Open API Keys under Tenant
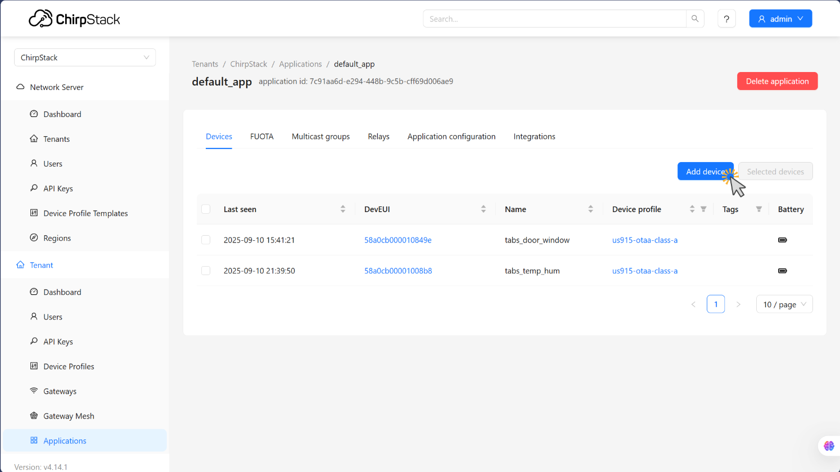840x472 pixels. click(58, 341)
